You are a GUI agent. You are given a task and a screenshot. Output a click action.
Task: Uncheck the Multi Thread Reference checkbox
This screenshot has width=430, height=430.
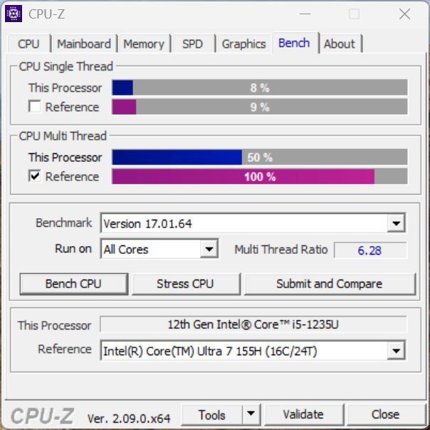tap(35, 176)
